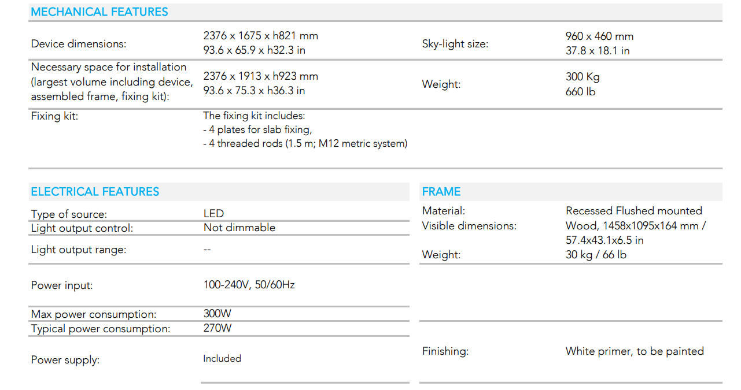Click the 'Device dimensions:' label

(79, 44)
